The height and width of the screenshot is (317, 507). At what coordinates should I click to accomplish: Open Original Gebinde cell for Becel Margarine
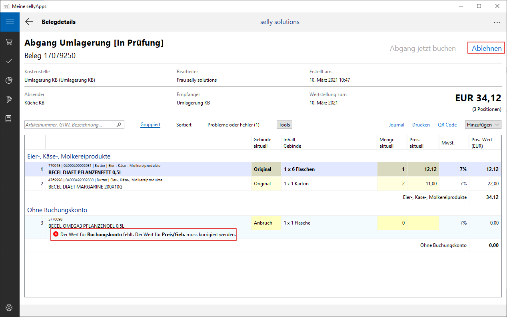266,184
